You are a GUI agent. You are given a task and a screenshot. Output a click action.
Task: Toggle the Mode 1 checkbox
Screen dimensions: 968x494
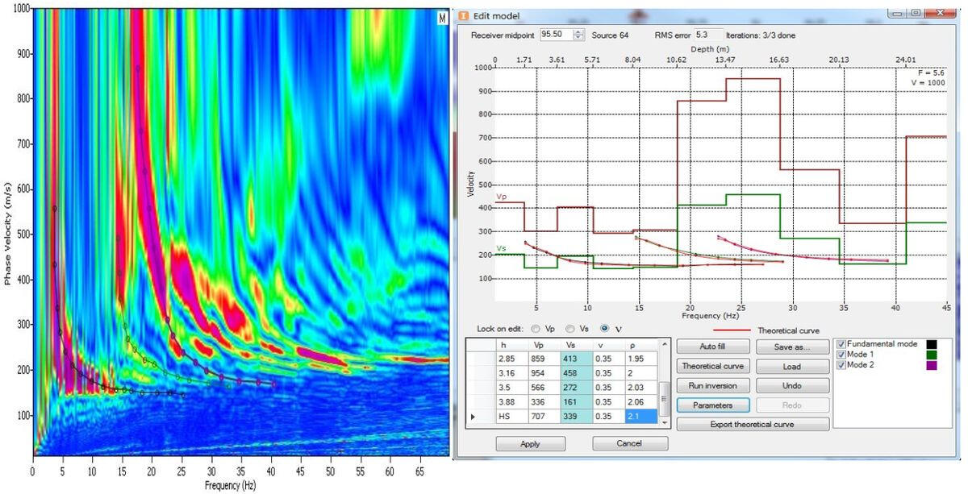point(842,355)
